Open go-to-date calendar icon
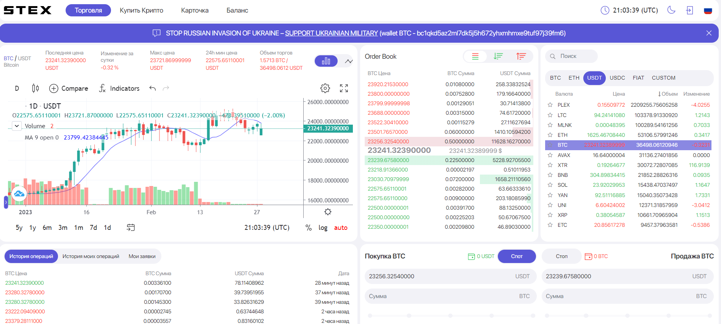The height and width of the screenshot is (324, 721). [130, 228]
